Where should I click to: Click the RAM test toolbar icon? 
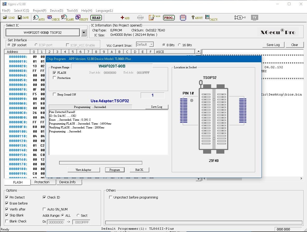(140, 18)
